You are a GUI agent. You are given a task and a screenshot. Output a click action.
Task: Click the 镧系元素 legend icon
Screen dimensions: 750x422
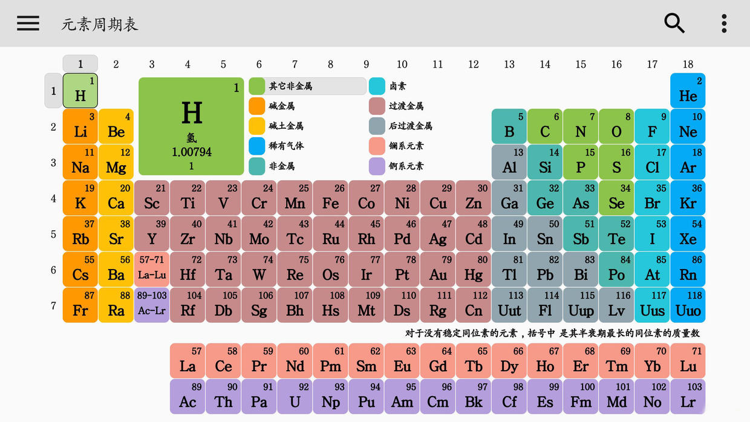[x=377, y=146]
